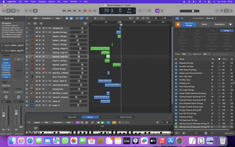The height and width of the screenshot is (147, 235).
Task: Start playback with the Play button
Action: point(80,11)
